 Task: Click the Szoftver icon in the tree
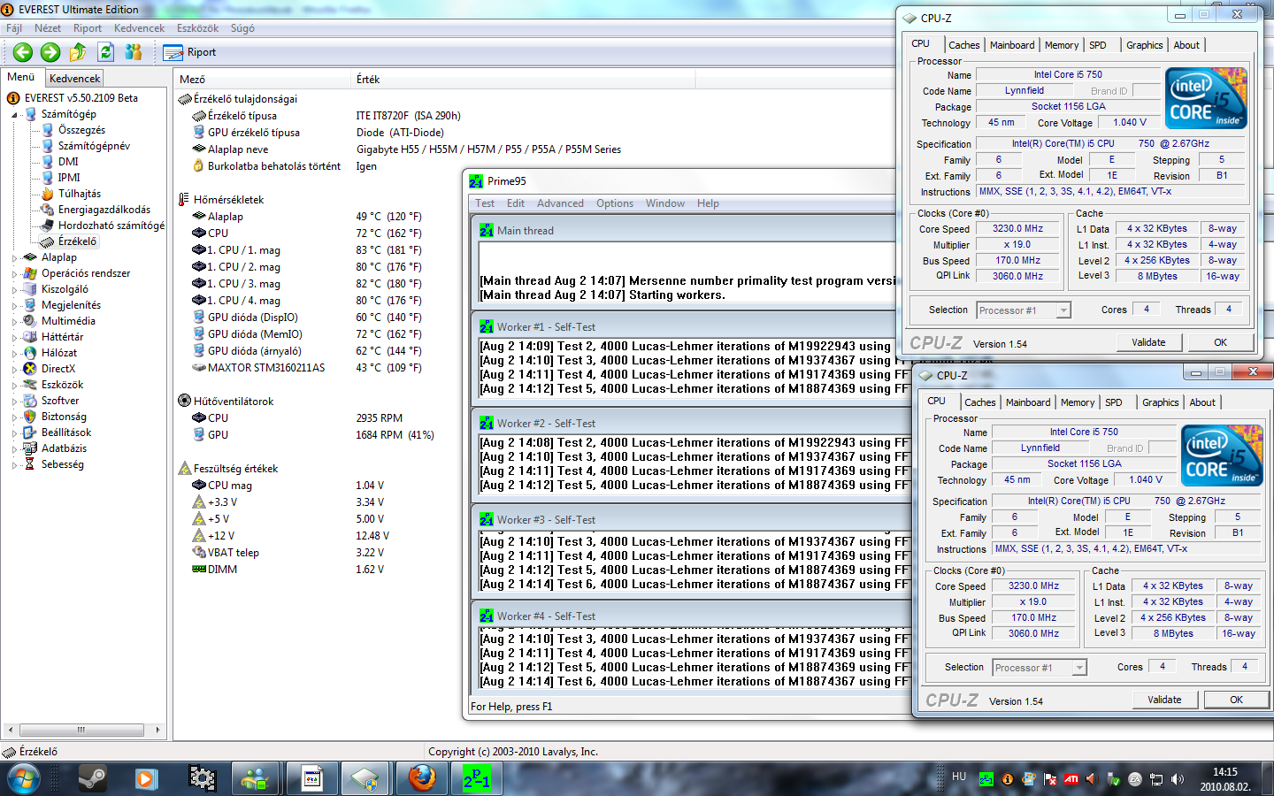point(30,401)
